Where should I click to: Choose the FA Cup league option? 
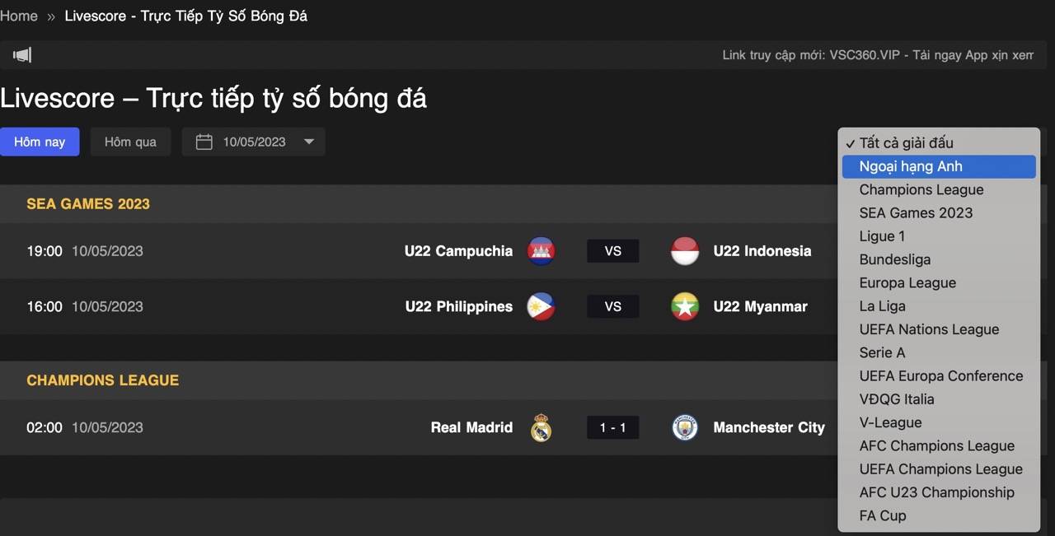coord(882,515)
